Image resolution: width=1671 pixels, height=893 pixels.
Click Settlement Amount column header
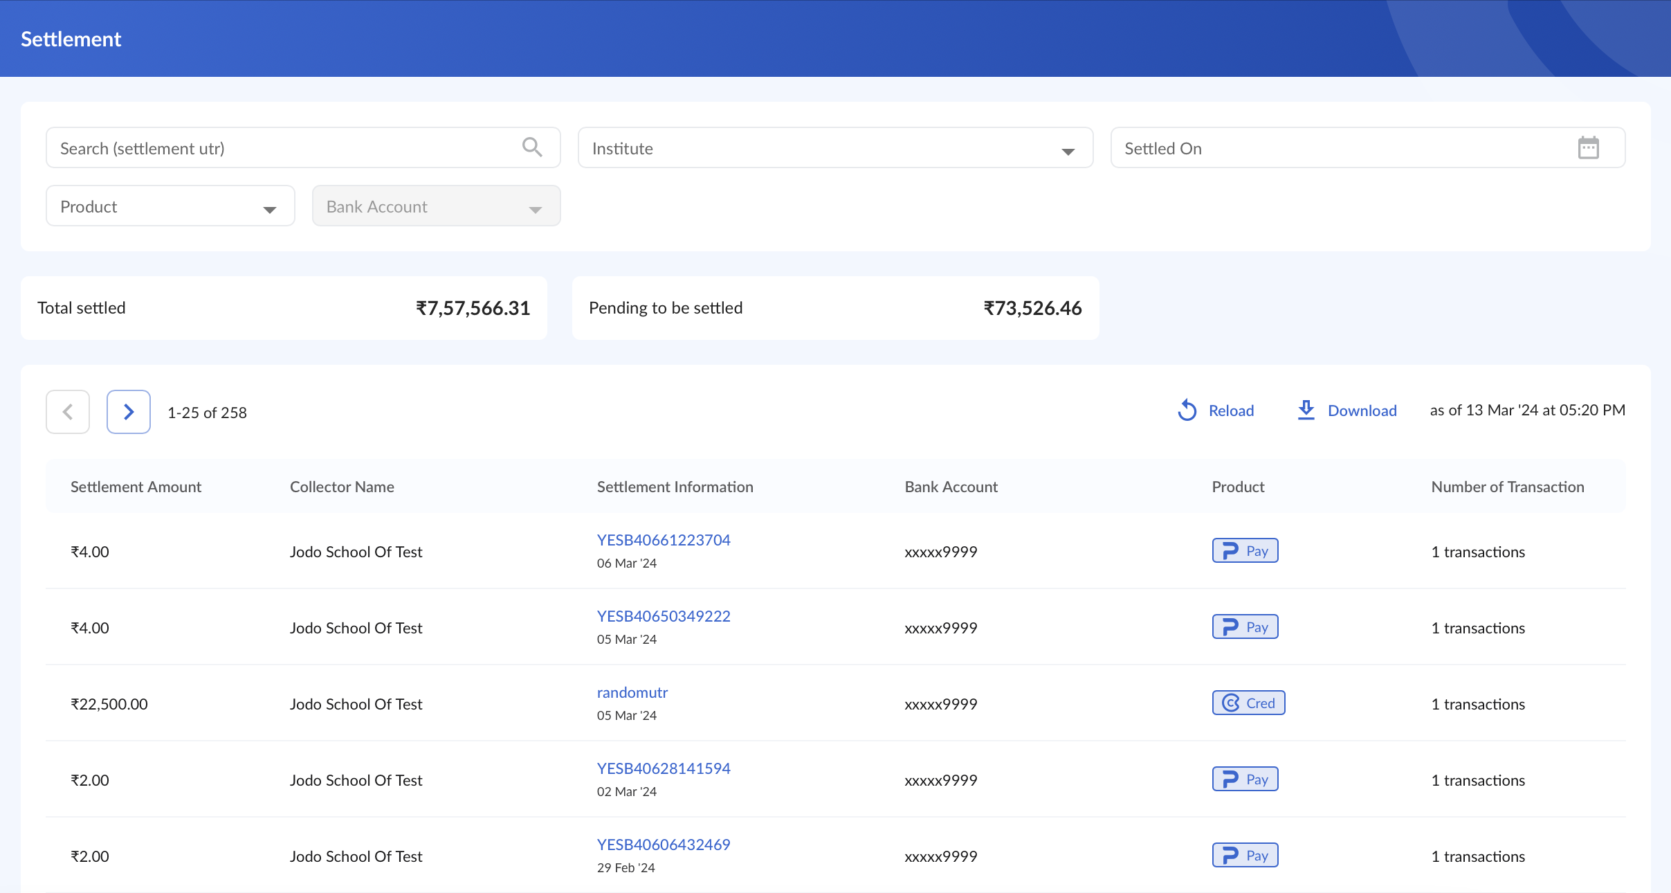[x=136, y=487]
